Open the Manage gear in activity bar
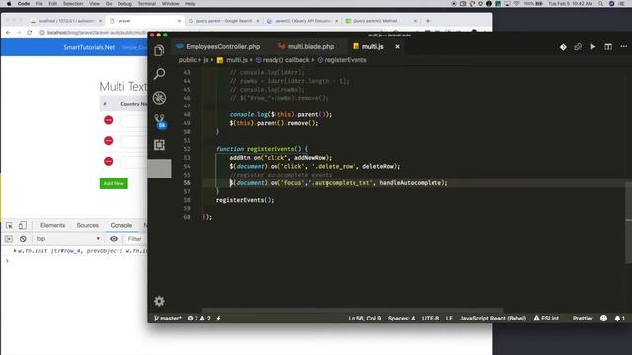 pyautogui.click(x=159, y=301)
